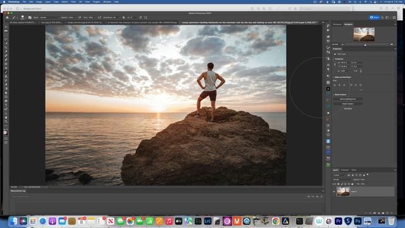This screenshot has height=228, width=405.
Task: Collapse the Align and Distribute section
Action: (333, 77)
